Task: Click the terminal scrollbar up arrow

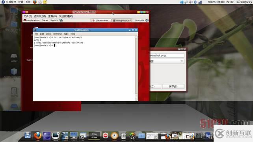Action: [136, 37]
